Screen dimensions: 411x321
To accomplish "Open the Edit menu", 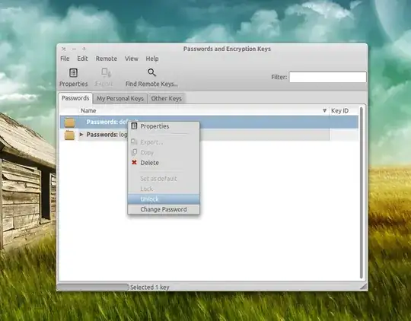I will pyautogui.click(x=82, y=59).
